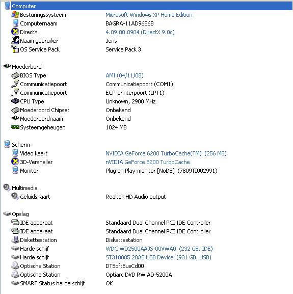293x294 pixels.
Task: Click the Diskettestation floppy icon
Action: [x=15, y=240]
